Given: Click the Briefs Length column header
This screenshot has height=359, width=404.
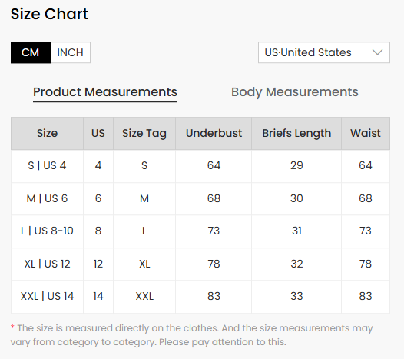Looking at the screenshot, I should [x=296, y=133].
